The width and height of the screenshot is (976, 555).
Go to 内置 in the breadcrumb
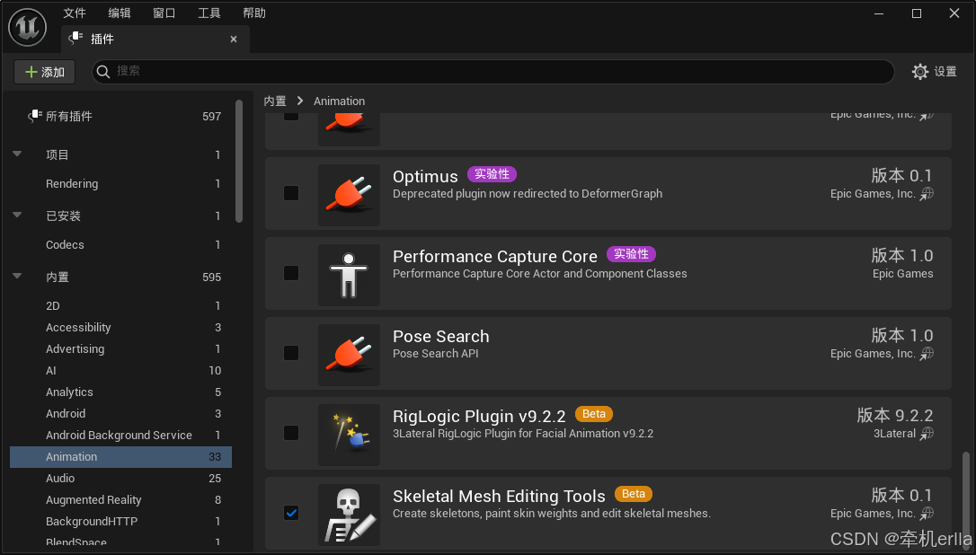(x=274, y=101)
